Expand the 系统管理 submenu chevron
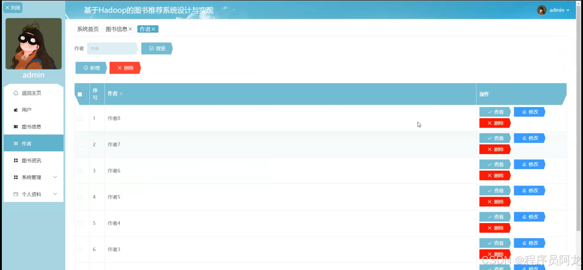The height and width of the screenshot is (270, 583). [55, 177]
